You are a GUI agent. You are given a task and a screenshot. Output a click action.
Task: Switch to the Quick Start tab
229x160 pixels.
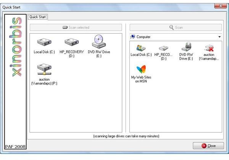38,17
